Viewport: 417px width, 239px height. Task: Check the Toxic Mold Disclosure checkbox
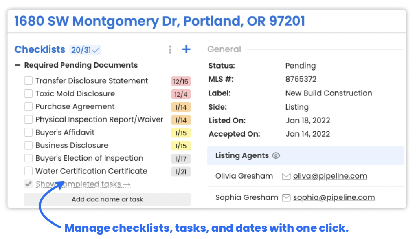coord(29,94)
